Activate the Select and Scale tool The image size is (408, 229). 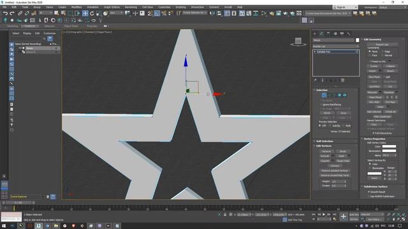(99, 13)
